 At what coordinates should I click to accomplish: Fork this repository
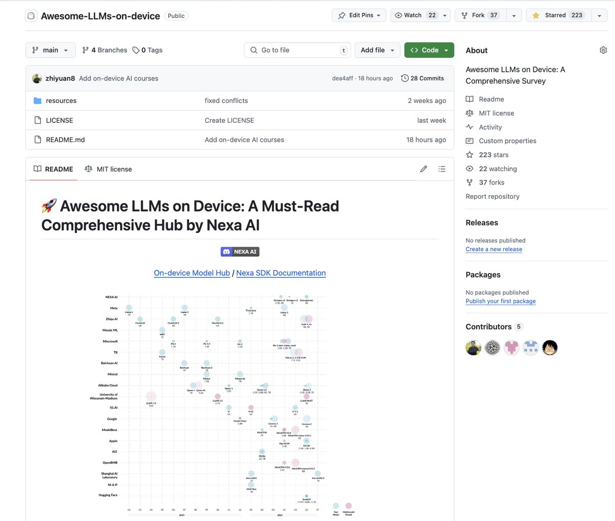coord(480,15)
